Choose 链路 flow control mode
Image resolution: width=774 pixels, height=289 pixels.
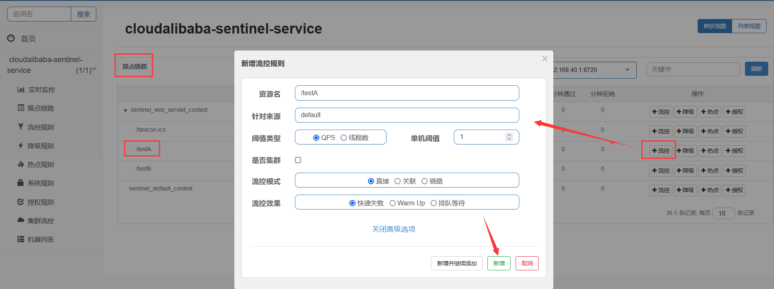[424, 181]
